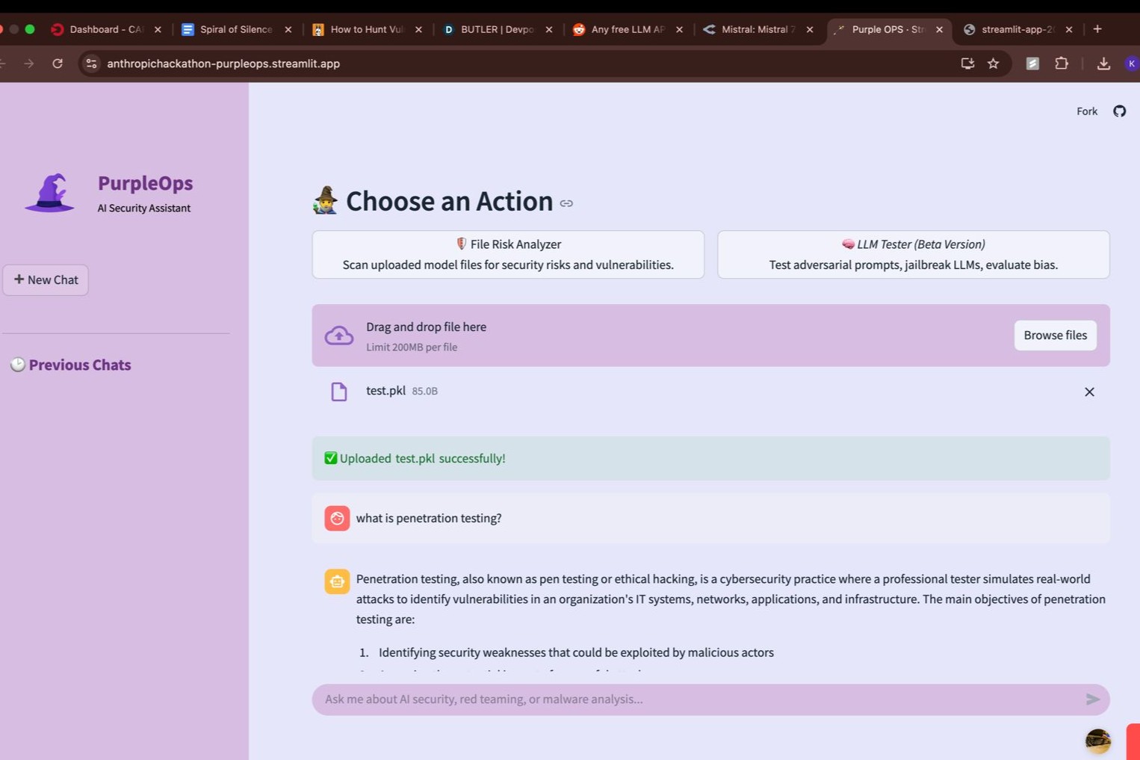Close the Purple OPS browser tab
Viewport: 1140px width, 760px height.
[x=939, y=30]
